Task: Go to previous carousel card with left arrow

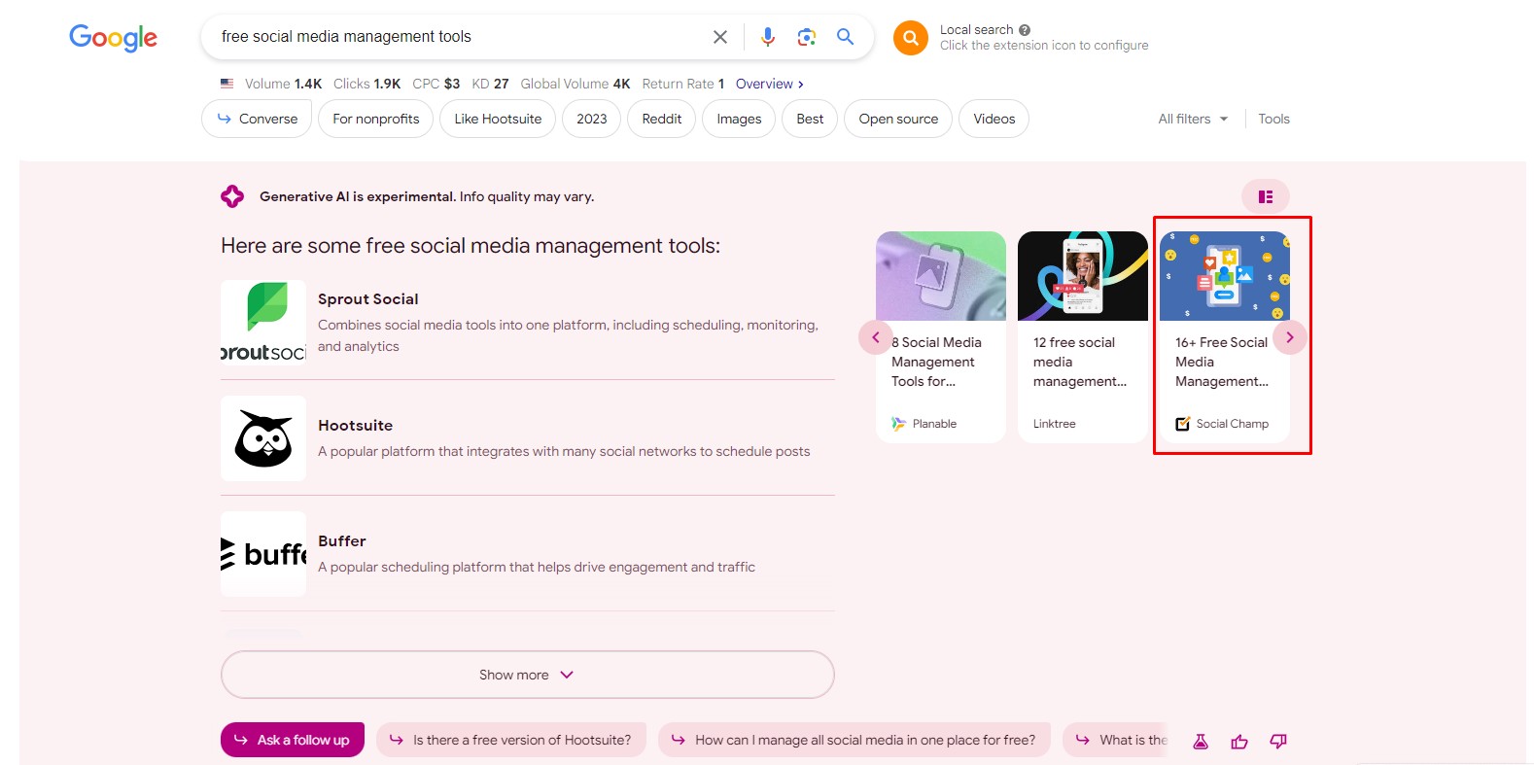Action: (x=875, y=337)
